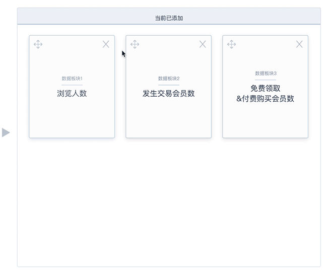Click the 数据板块3 label
Screen dimensions: 327x278
(266, 74)
